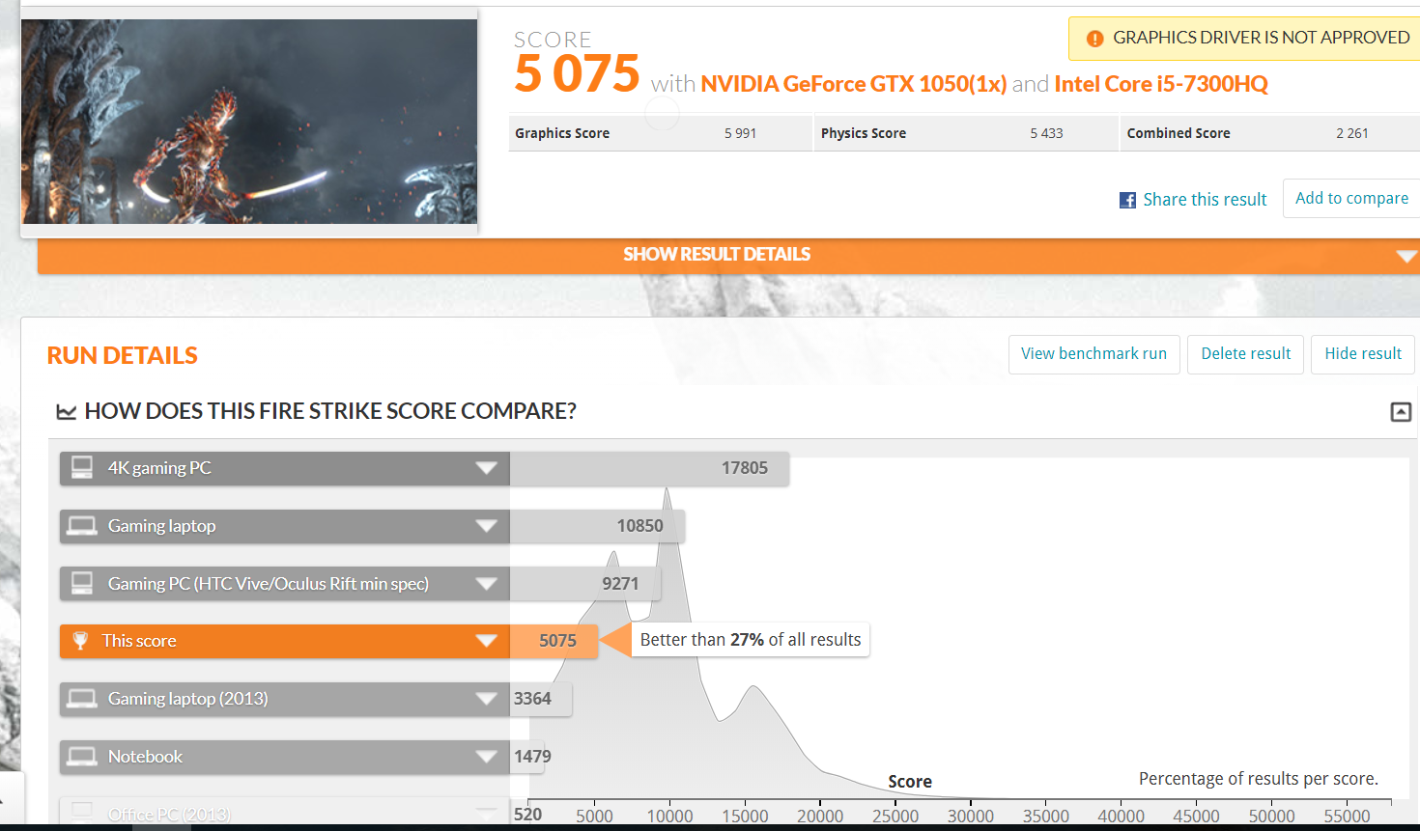Click the chart icon beside compare heading
The image size is (1420, 831).
(x=66, y=412)
